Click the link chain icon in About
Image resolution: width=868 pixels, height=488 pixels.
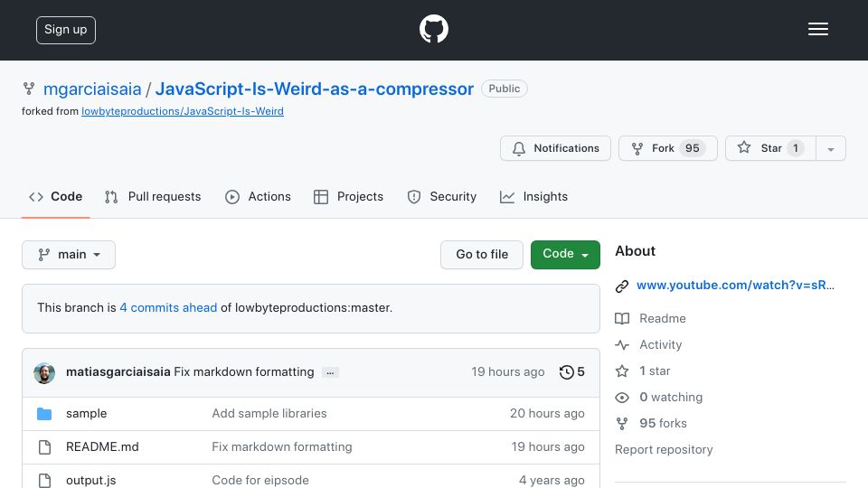[x=622, y=286]
